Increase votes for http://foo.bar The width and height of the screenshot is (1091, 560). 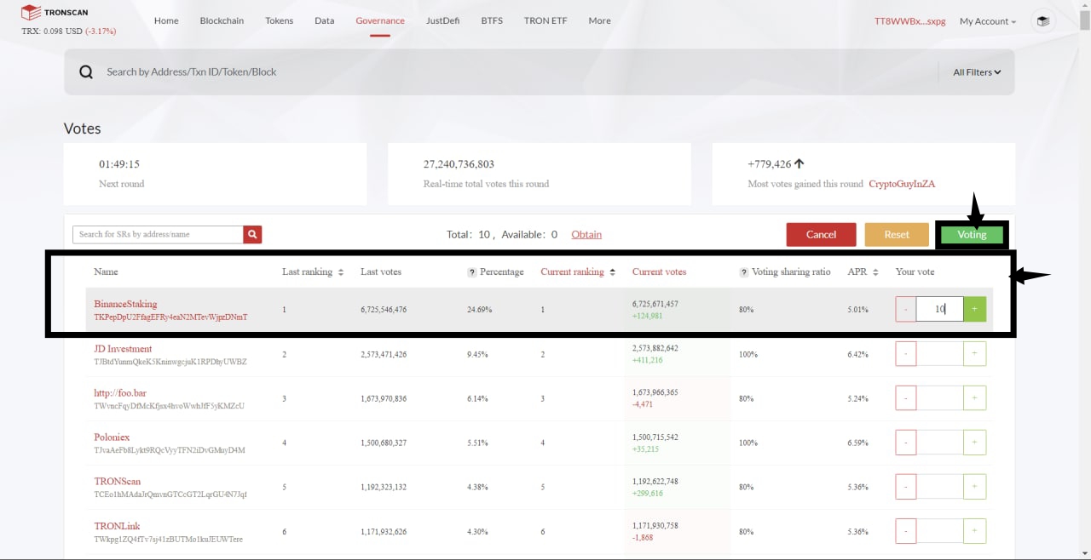975,398
